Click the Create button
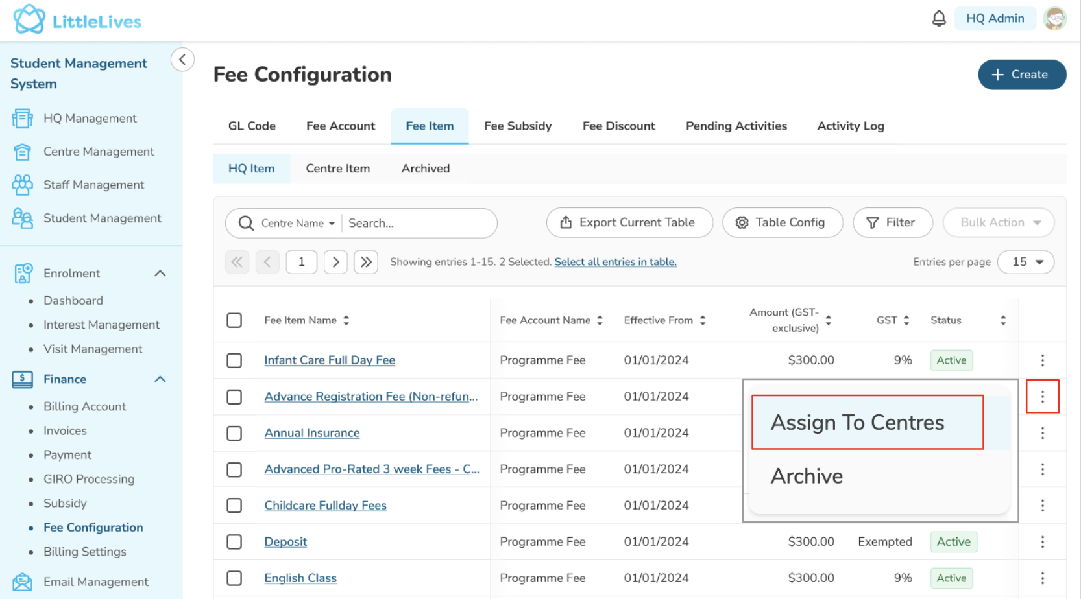Screen dimensions: 1081x599 1021,75
